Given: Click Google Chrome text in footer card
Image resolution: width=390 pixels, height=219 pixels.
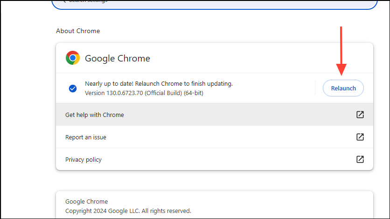Looking at the screenshot, I should pyautogui.click(x=86, y=202).
